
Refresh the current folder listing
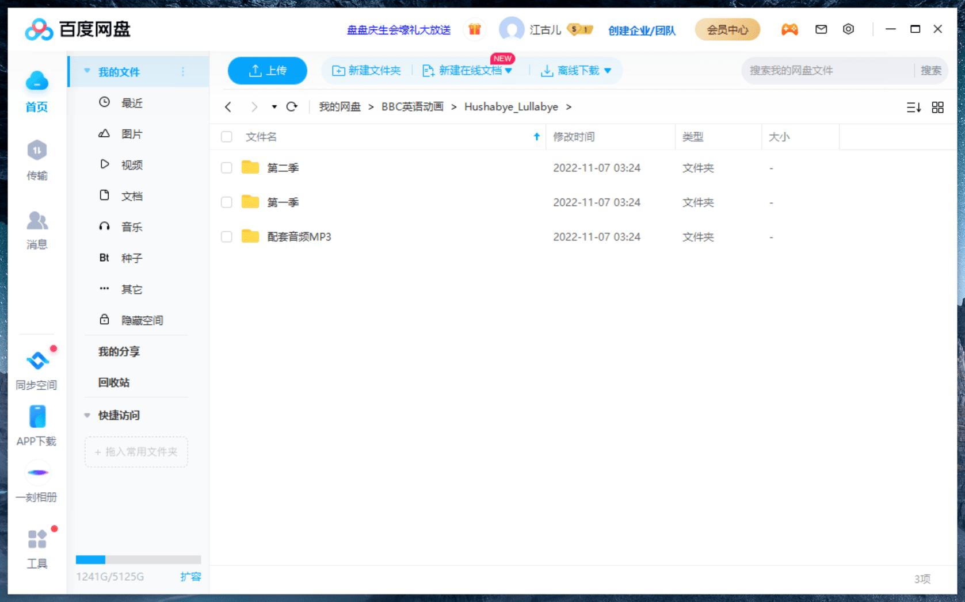(x=292, y=106)
